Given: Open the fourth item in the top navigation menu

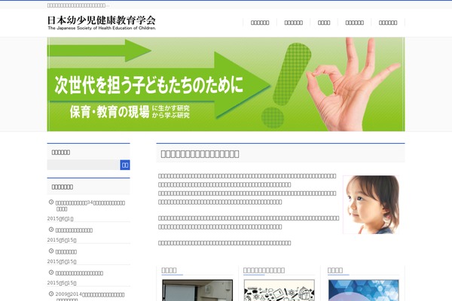Looking at the screenshot, I should 354,23.
